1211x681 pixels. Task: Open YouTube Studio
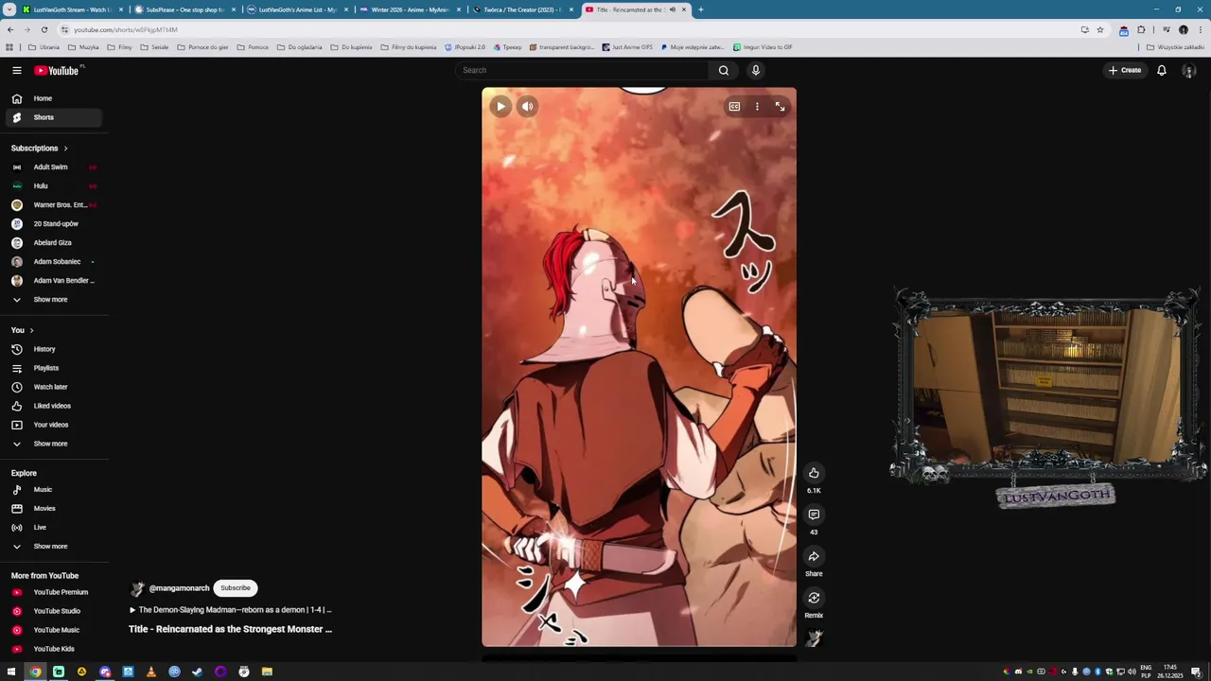54,611
